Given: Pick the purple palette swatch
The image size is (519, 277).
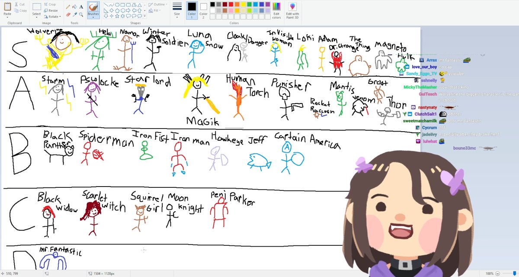Looking at the screenshot, I should (x=268, y=4).
